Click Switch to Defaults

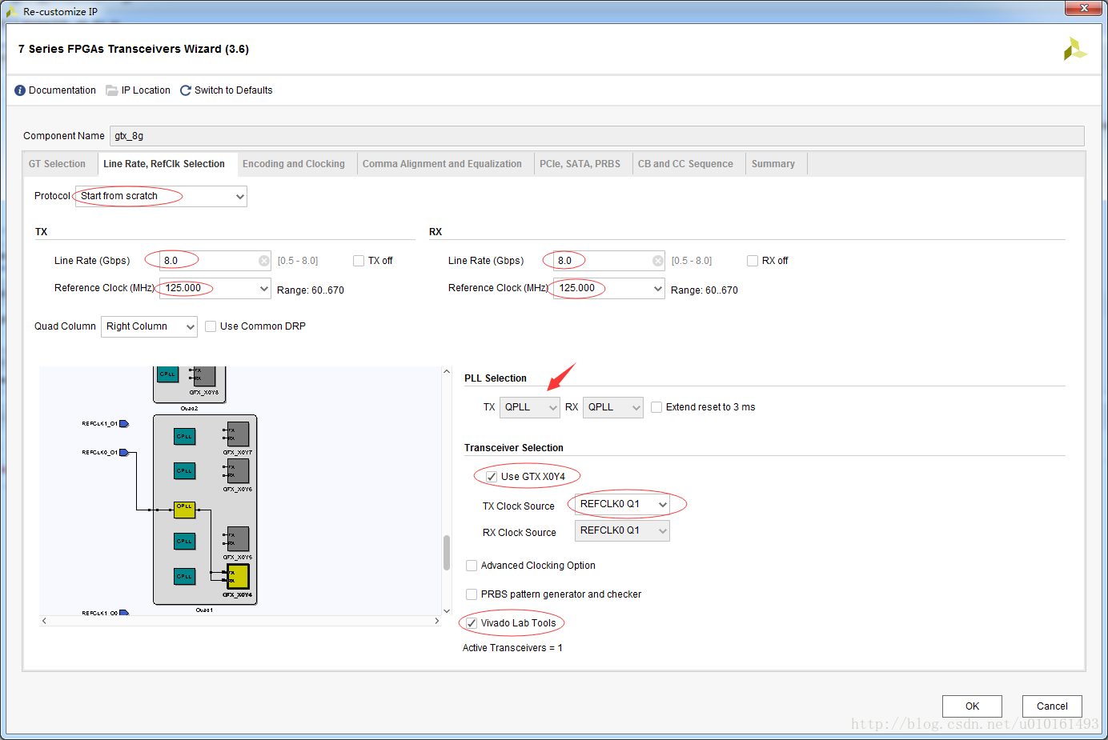pyautogui.click(x=227, y=90)
